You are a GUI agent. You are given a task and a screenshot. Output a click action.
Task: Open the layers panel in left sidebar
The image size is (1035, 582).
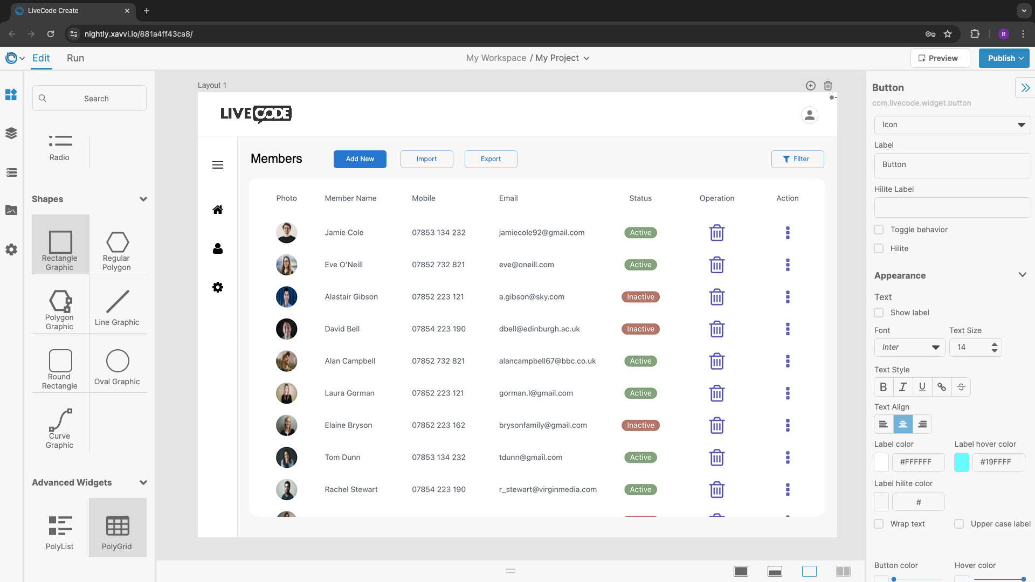(x=11, y=133)
